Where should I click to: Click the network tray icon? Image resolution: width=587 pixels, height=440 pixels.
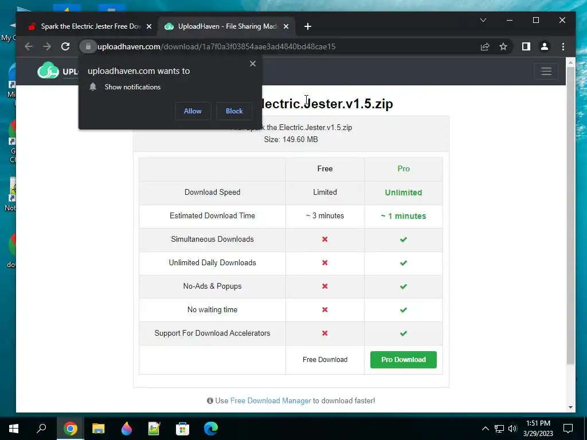499,429
